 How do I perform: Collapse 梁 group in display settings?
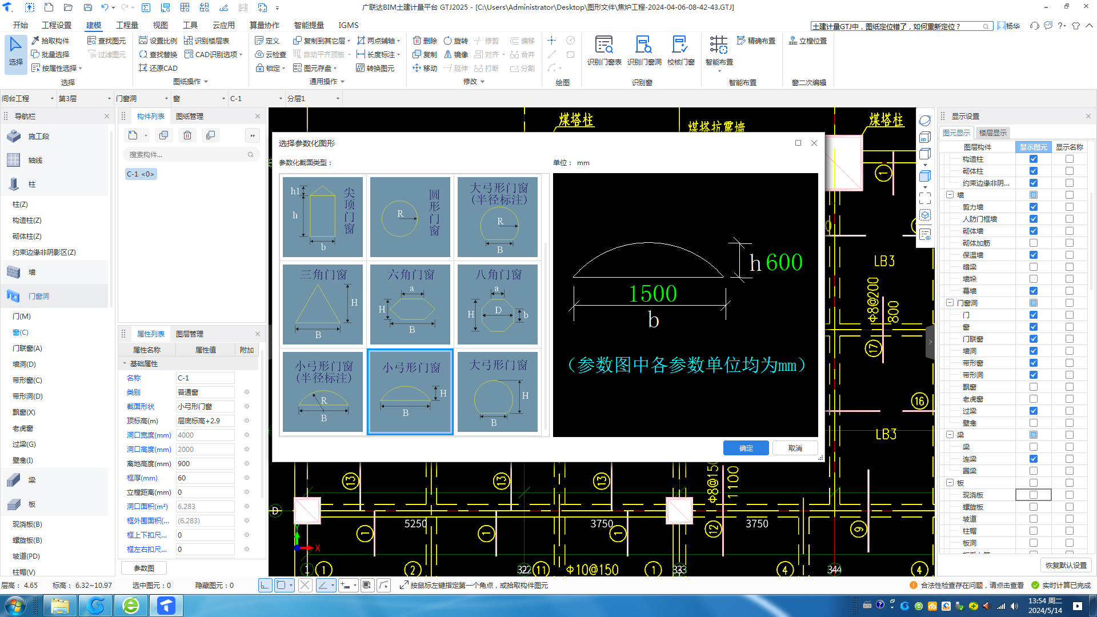pos(950,435)
